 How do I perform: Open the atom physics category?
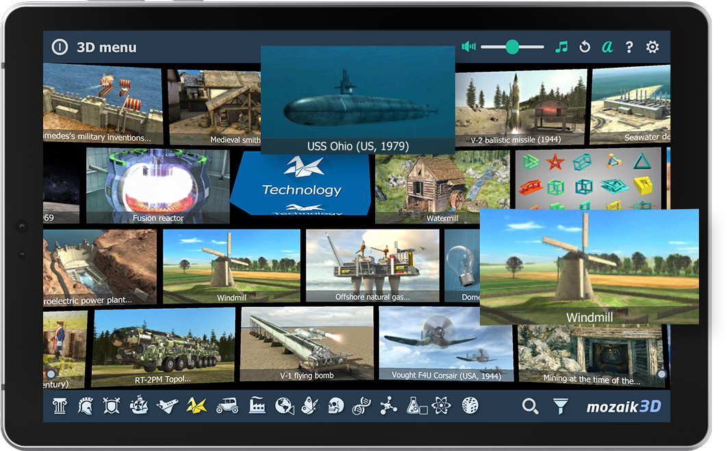(x=442, y=406)
